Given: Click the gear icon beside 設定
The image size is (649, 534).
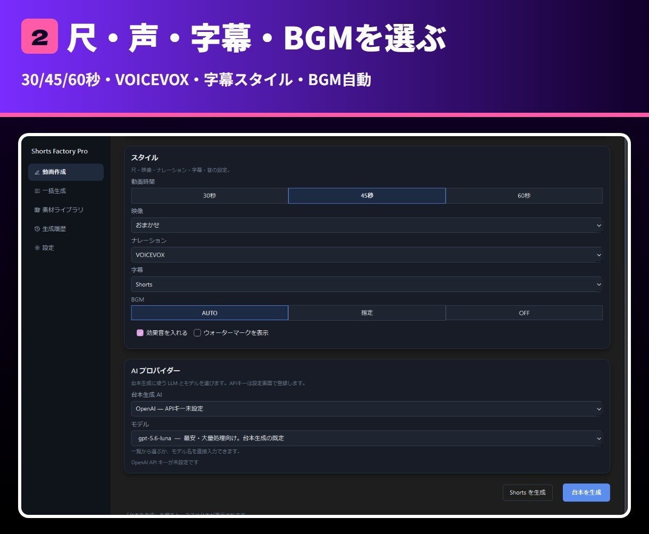Looking at the screenshot, I should click(37, 248).
